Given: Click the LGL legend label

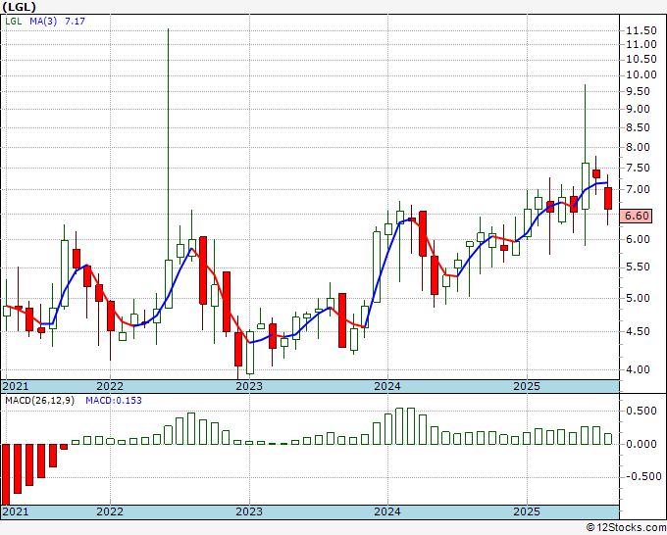Looking at the screenshot, I should [13, 21].
